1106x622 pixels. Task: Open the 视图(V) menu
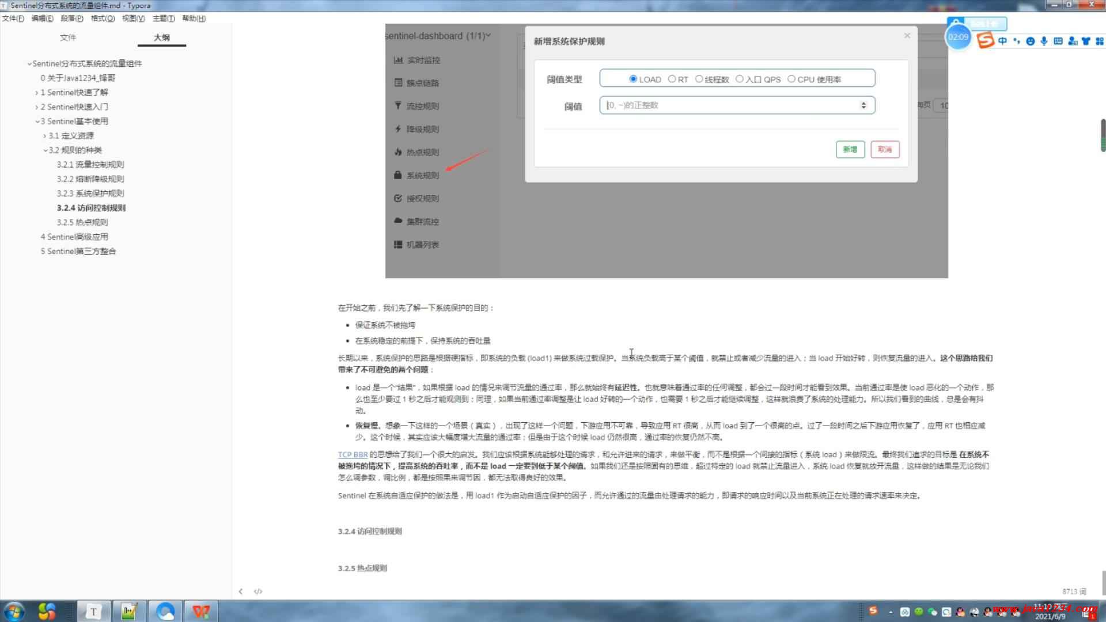pyautogui.click(x=133, y=18)
